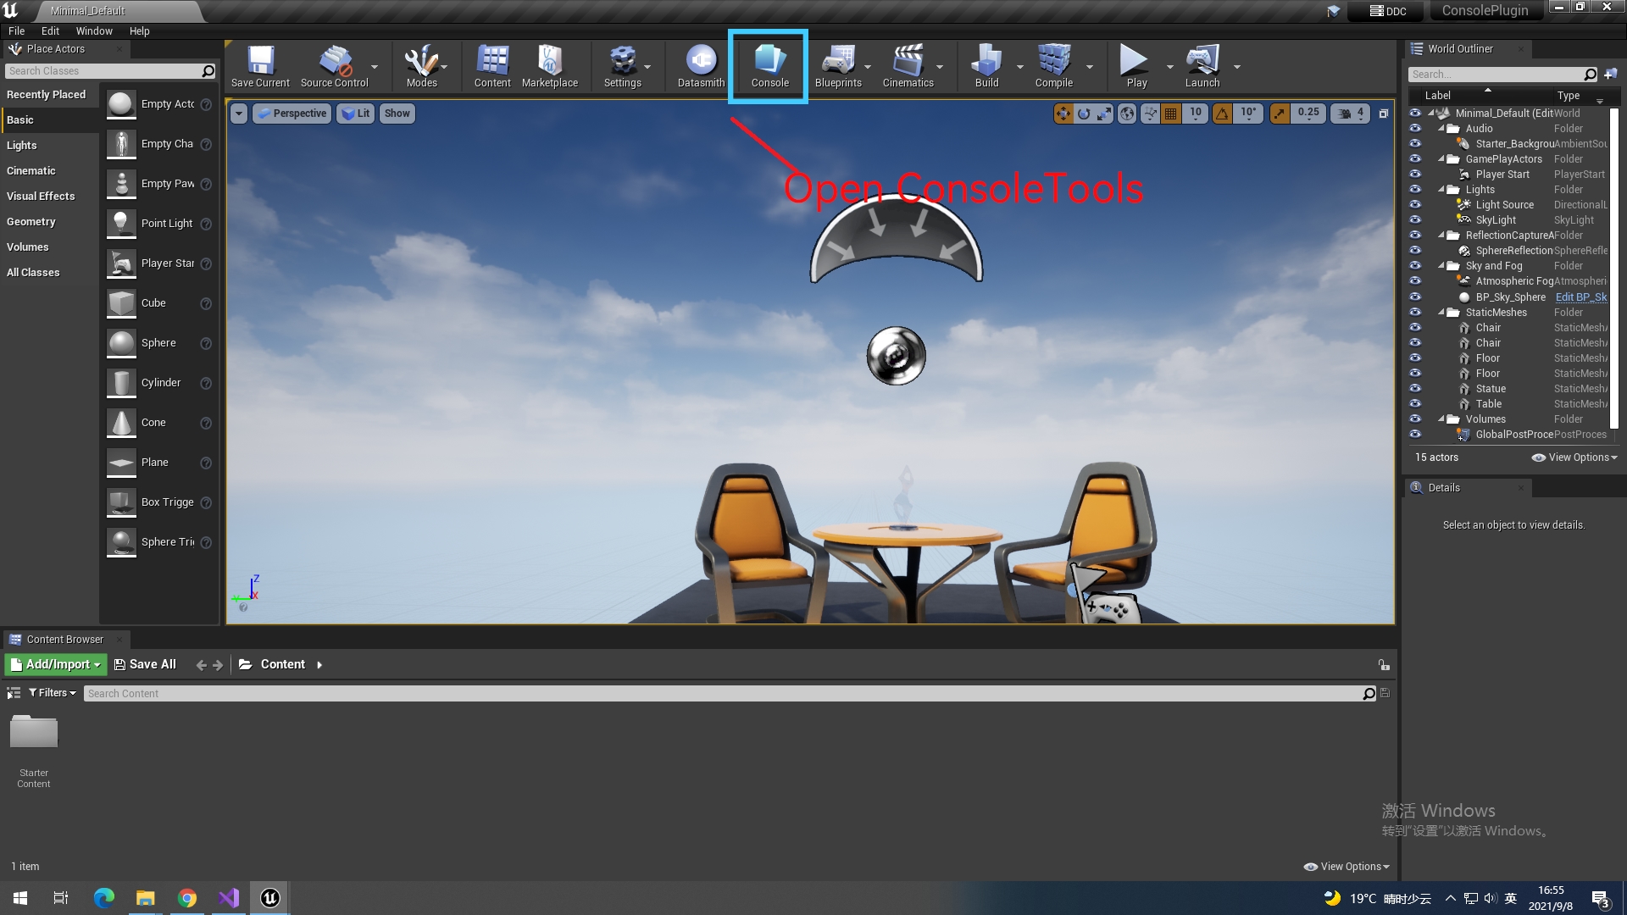Collapse the StaticMeshes folder
This screenshot has height=915, width=1627.
[x=1441, y=313]
